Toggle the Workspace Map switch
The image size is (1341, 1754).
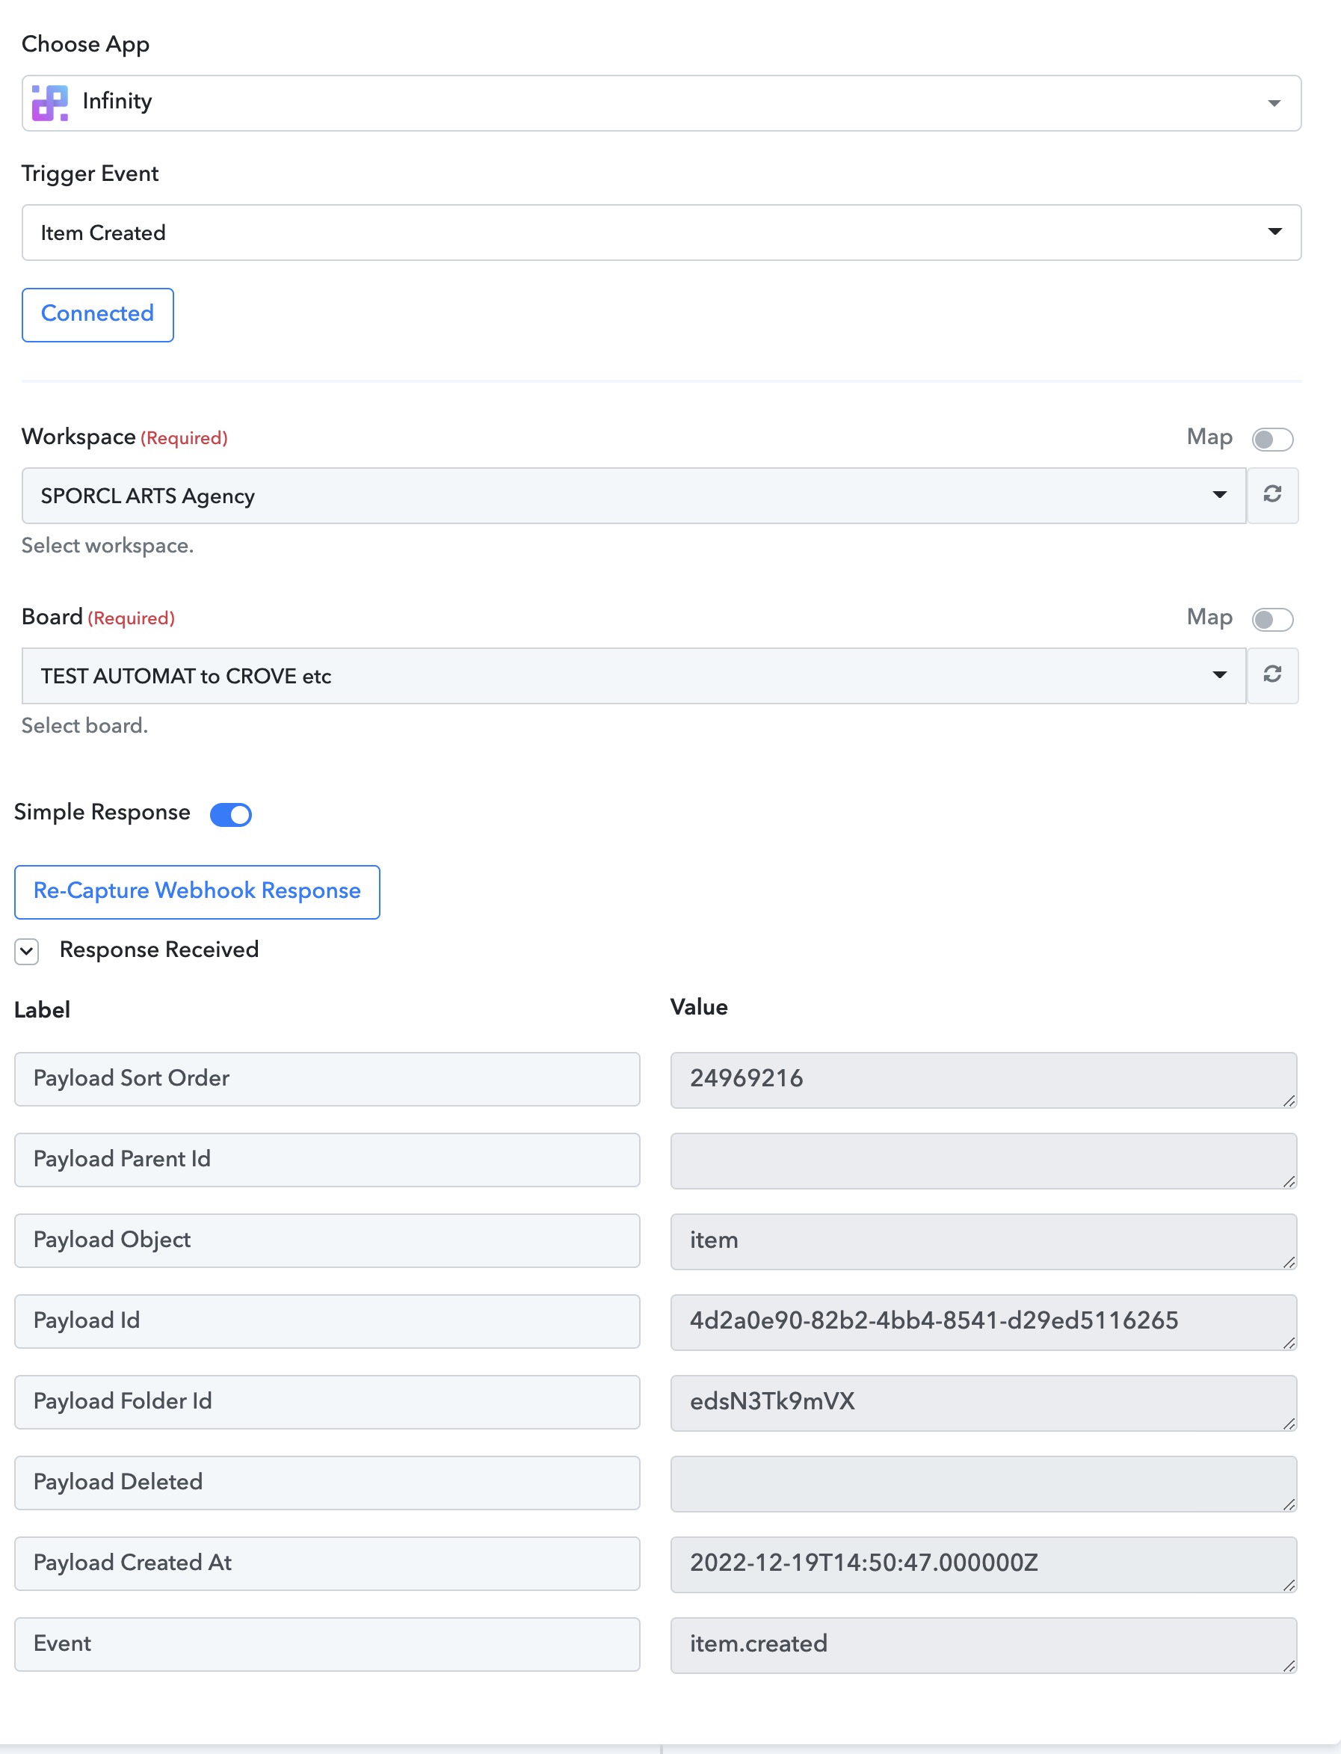click(1272, 439)
